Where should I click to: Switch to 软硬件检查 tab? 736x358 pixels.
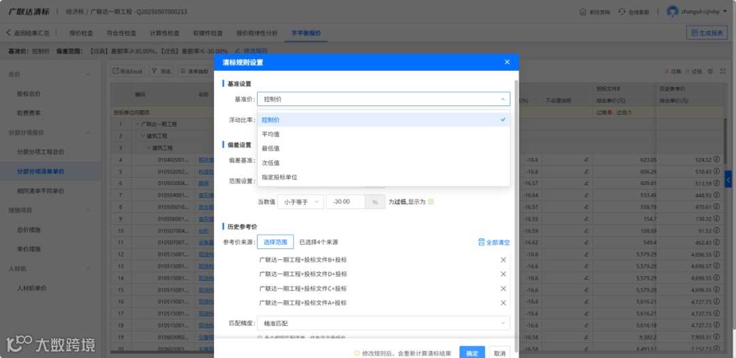(208, 33)
